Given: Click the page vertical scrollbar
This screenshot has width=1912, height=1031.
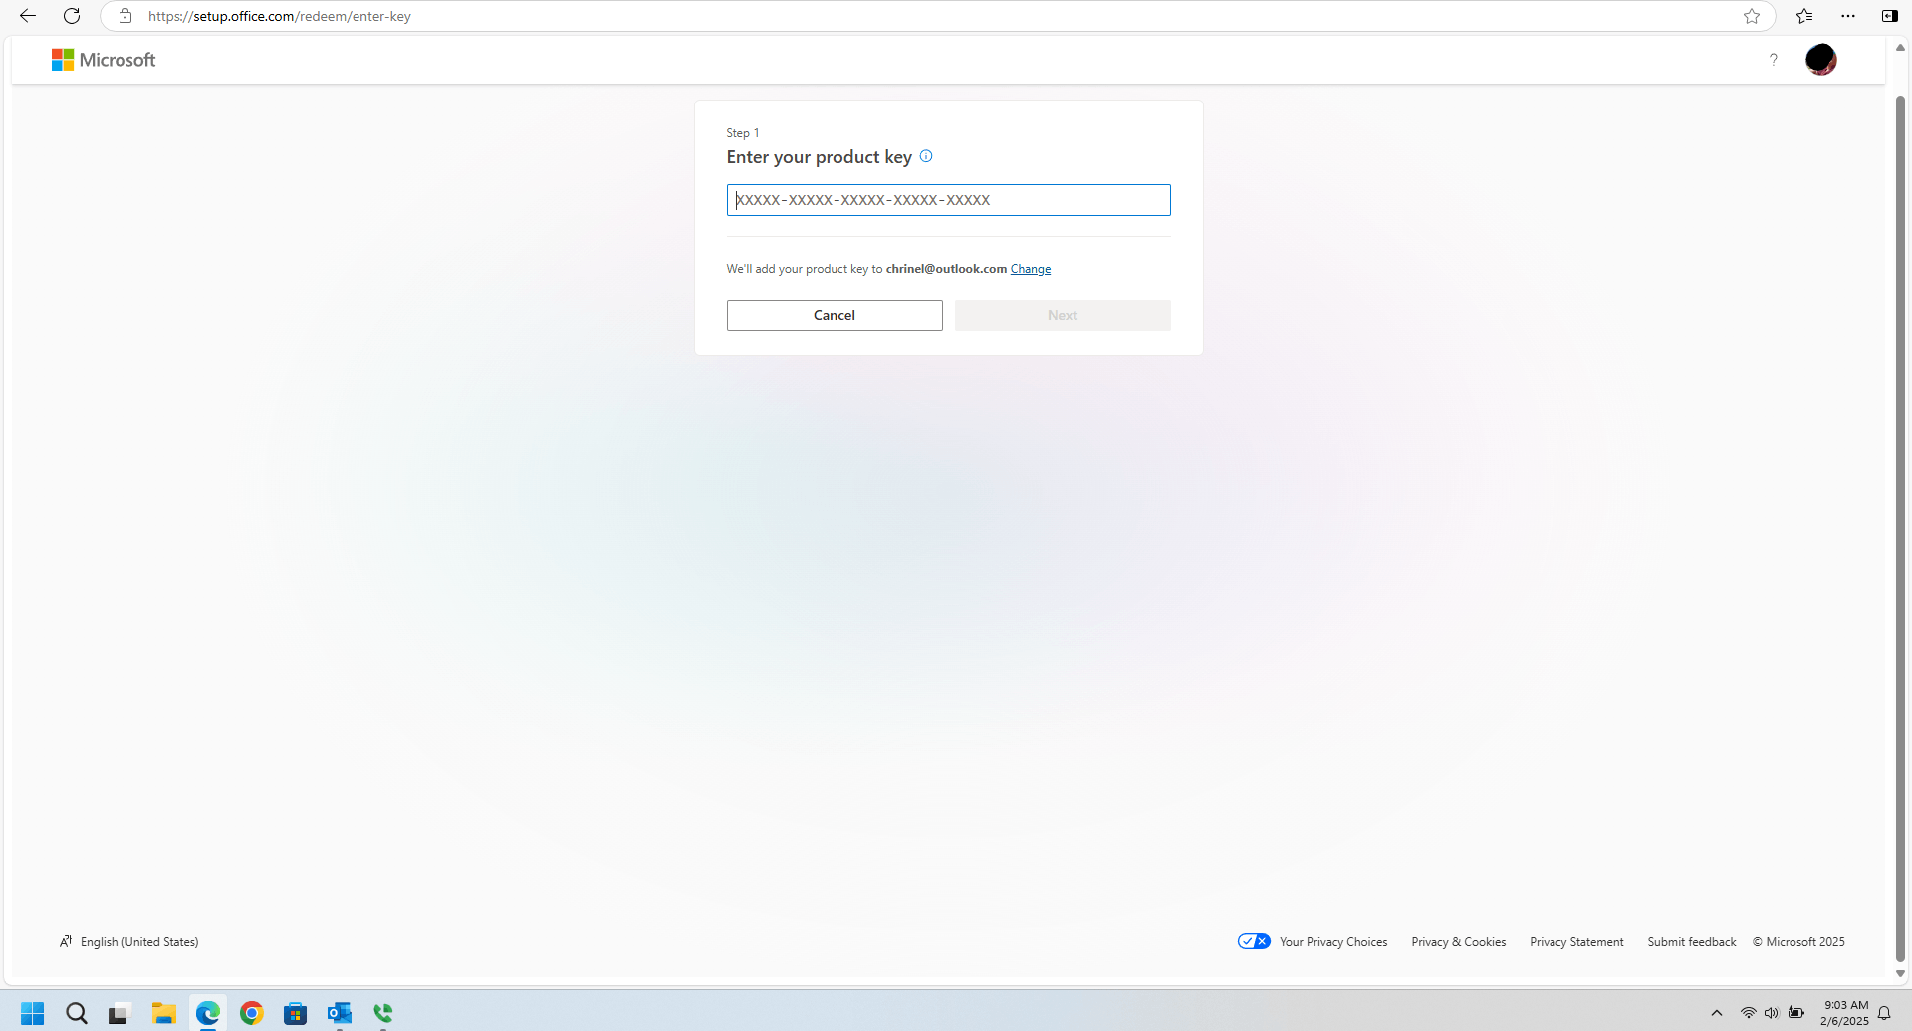Looking at the screenshot, I should [x=1900, y=527].
